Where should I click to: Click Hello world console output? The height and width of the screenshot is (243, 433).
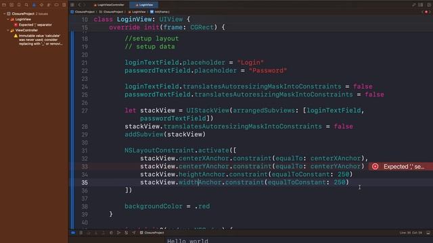click(187, 240)
